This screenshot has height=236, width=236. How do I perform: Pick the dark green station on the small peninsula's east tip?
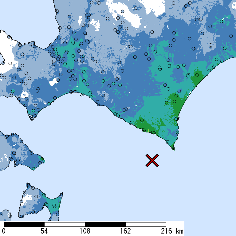coord(42,159)
